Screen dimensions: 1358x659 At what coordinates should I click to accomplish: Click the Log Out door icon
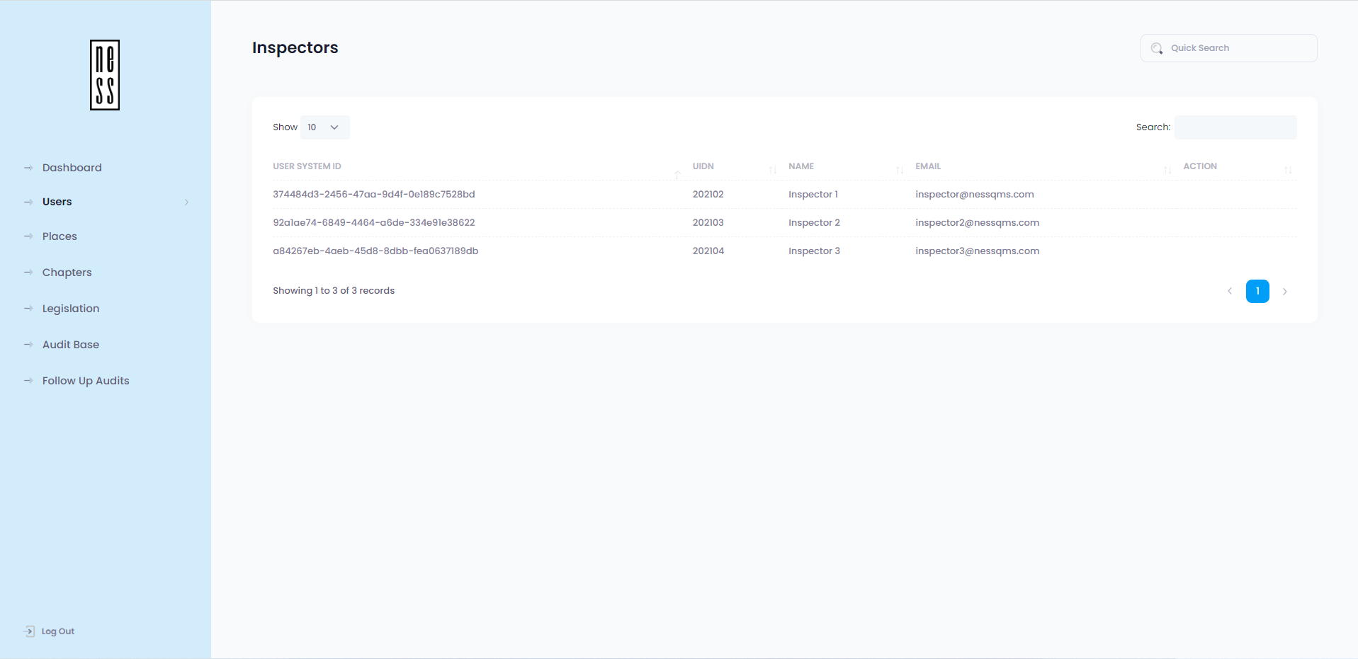click(29, 631)
